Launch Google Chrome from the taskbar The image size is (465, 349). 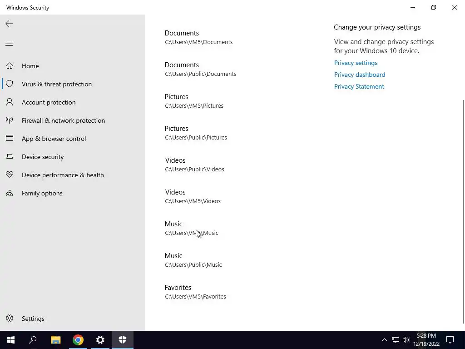coord(78,340)
